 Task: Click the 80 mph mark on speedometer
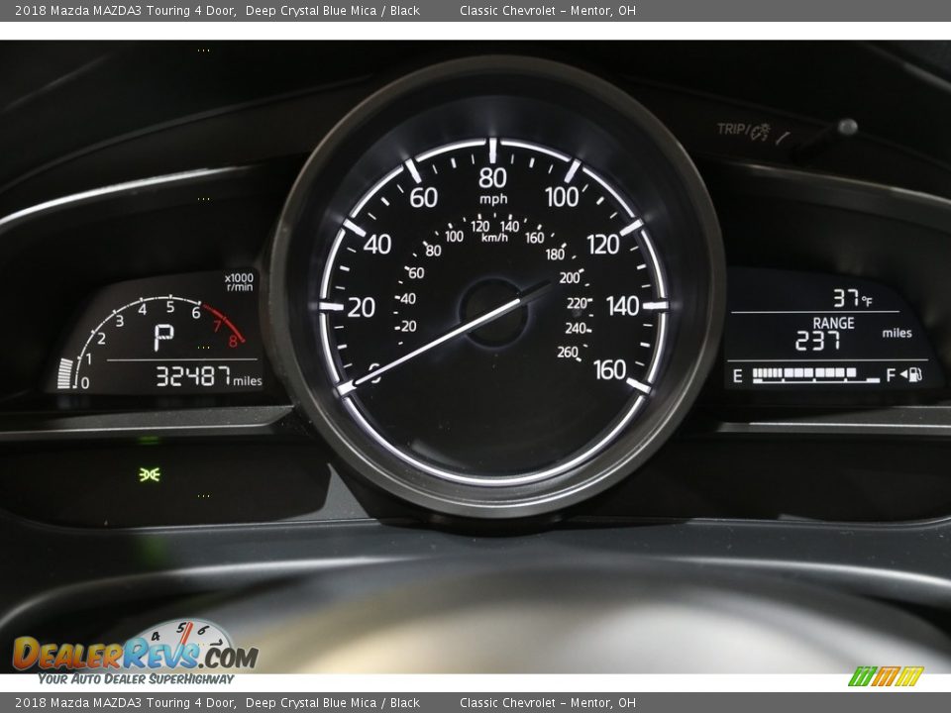[492, 178]
